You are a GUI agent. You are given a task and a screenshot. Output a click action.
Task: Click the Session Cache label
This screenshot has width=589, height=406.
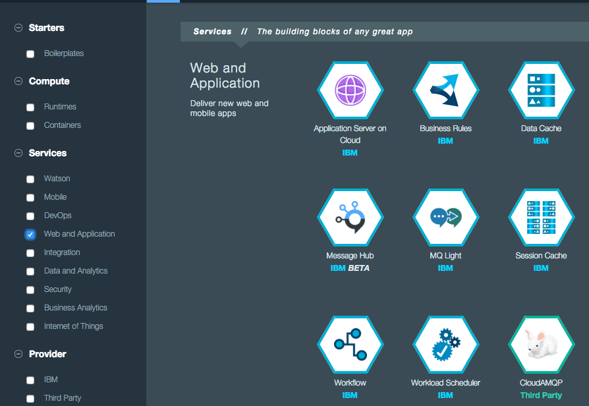coord(542,256)
